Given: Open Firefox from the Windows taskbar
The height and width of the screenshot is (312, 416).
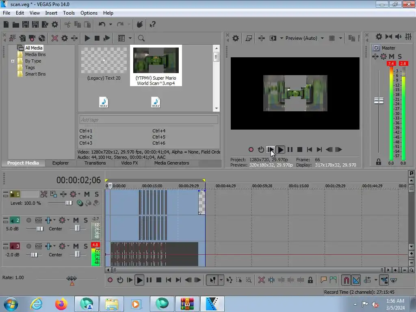Looking at the screenshot, I should [x=61, y=304].
